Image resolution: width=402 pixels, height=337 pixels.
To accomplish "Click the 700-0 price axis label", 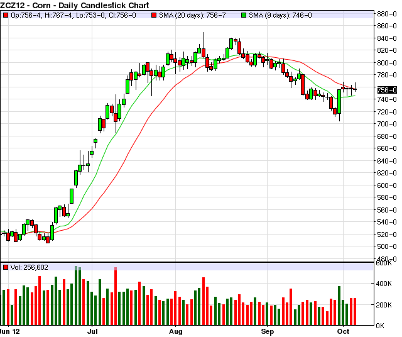I will coord(387,124).
